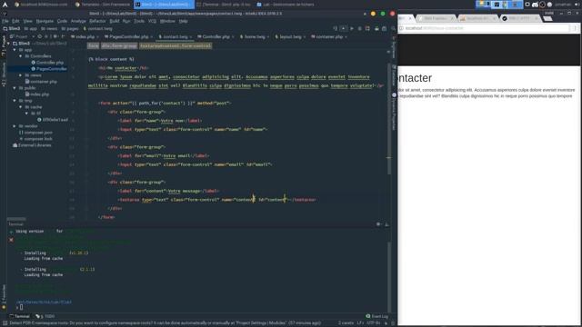This screenshot has width=582, height=327.
Task: Open the File menu
Action: pyautogui.click(x=5, y=21)
